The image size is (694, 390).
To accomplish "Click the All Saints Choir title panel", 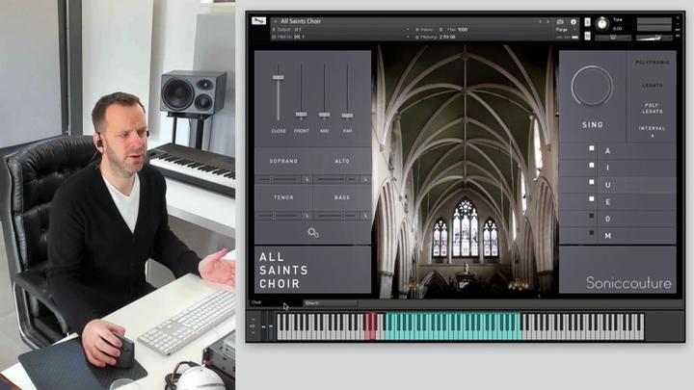I will tap(312, 270).
